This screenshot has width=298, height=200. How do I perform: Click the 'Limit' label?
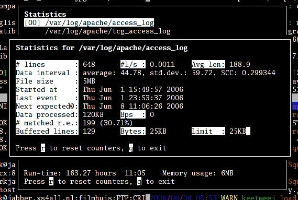[x=208, y=131]
